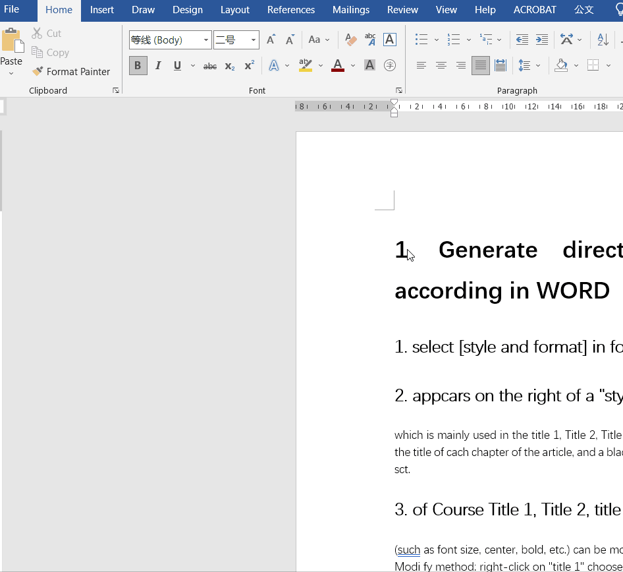623x572 pixels.
Task: Align text left
Action: pyautogui.click(x=421, y=66)
